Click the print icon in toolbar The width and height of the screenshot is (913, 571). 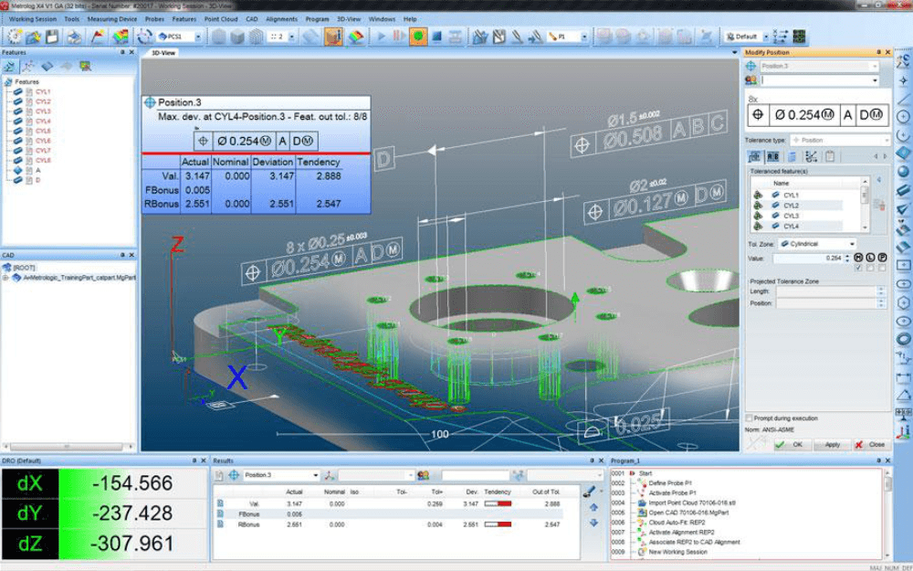(x=75, y=37)
